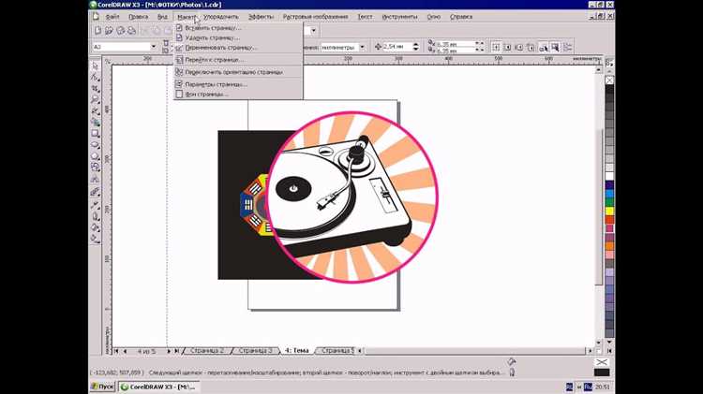This screenshot has height=394, width=703.
Task: Open the 'Эффекты' menu
Action: coord(262,17)
